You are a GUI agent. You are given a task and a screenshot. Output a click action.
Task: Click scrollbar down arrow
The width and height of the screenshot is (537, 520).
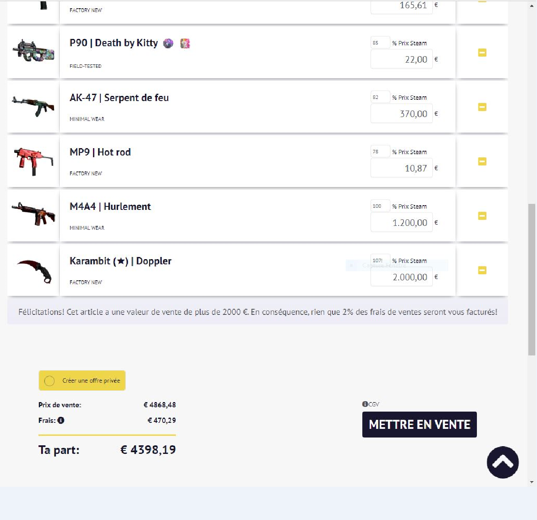[532, 482]
